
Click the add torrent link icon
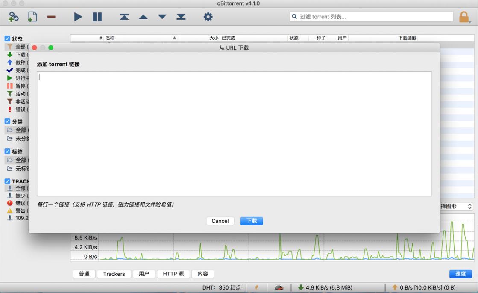click(x=14, y=17)
